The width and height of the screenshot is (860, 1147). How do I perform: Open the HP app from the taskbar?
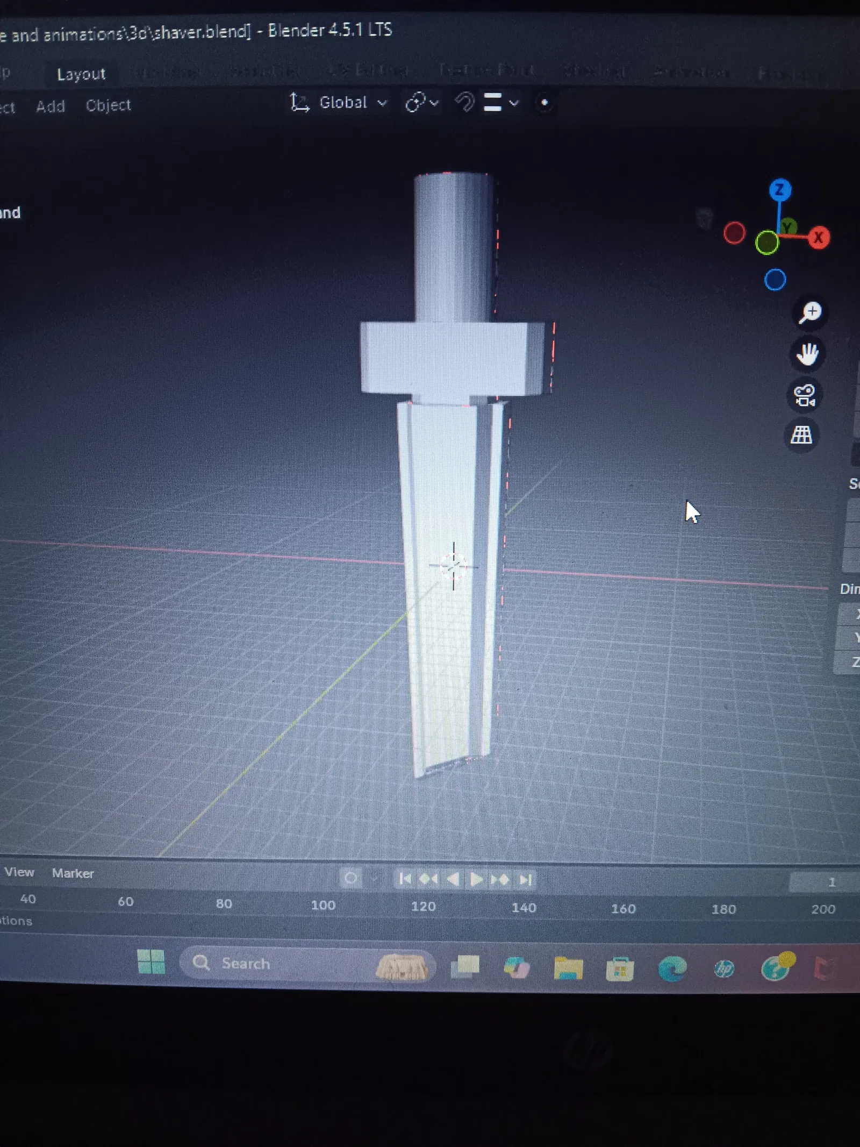click(723, 970)
